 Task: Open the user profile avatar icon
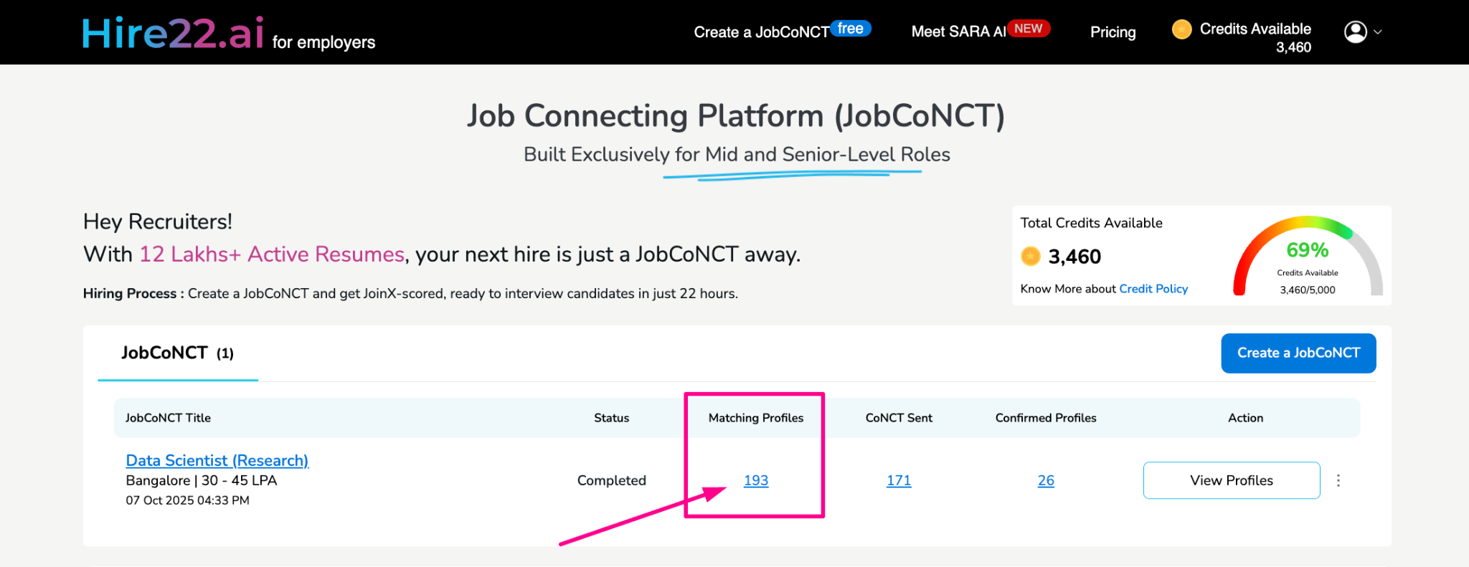pos(1355,32)
